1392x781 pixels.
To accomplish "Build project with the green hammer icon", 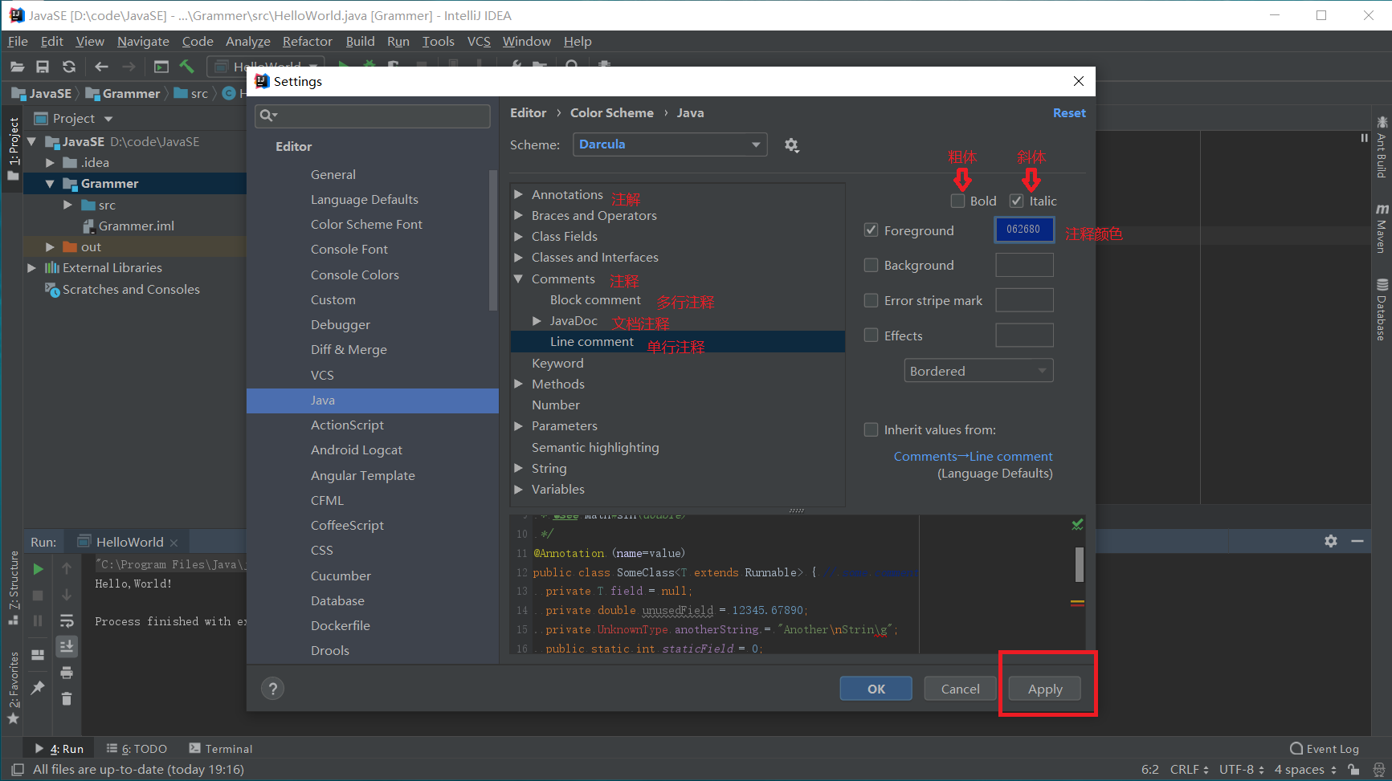I will (187, 67).
